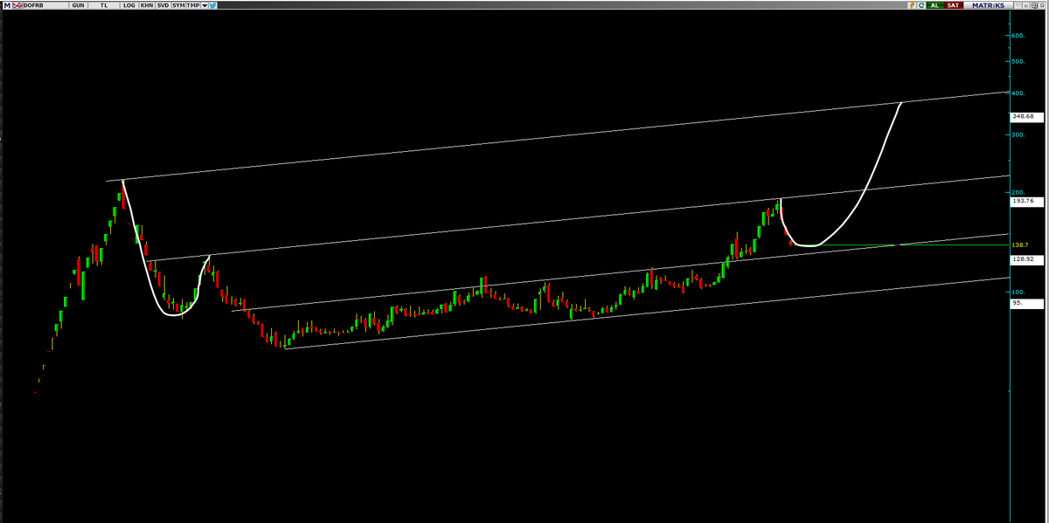Open the chart symbol icon beside DOFRB

tap(17, 5)
